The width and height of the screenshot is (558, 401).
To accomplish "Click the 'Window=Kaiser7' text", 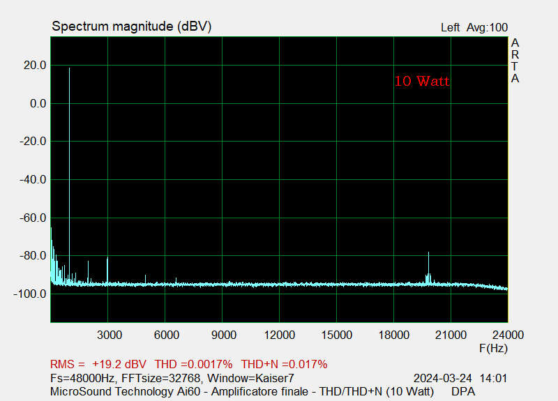I will [250, 378].
